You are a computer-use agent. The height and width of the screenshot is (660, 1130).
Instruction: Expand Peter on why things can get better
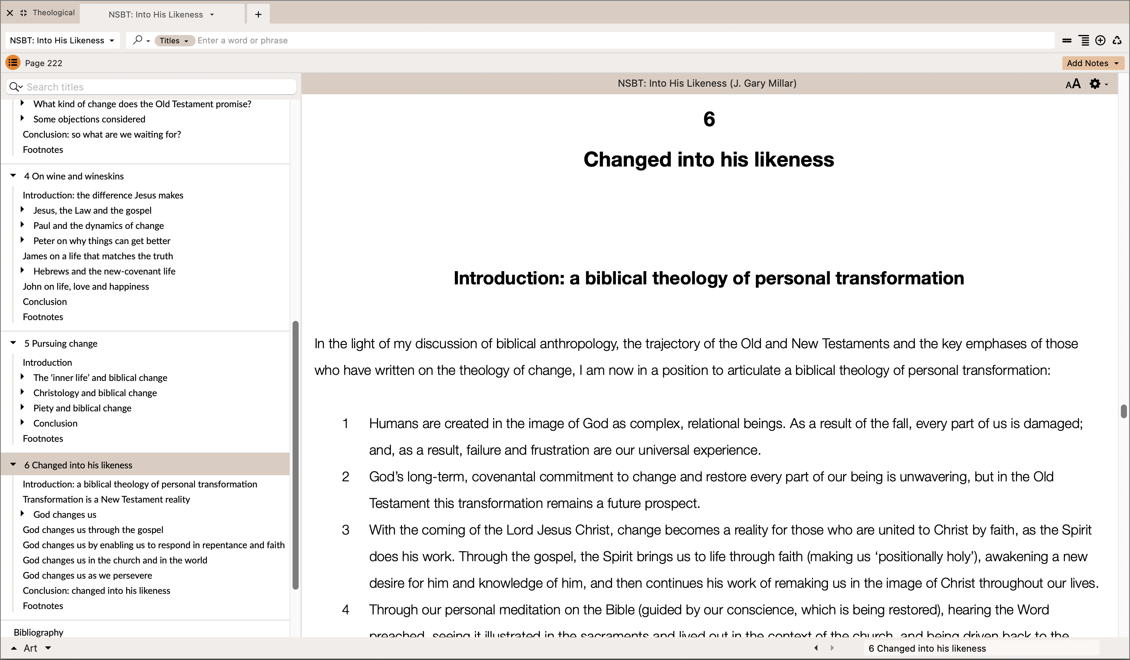tap(22, 240)
